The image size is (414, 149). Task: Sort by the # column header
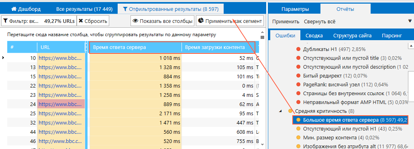[x=22, y=47]
